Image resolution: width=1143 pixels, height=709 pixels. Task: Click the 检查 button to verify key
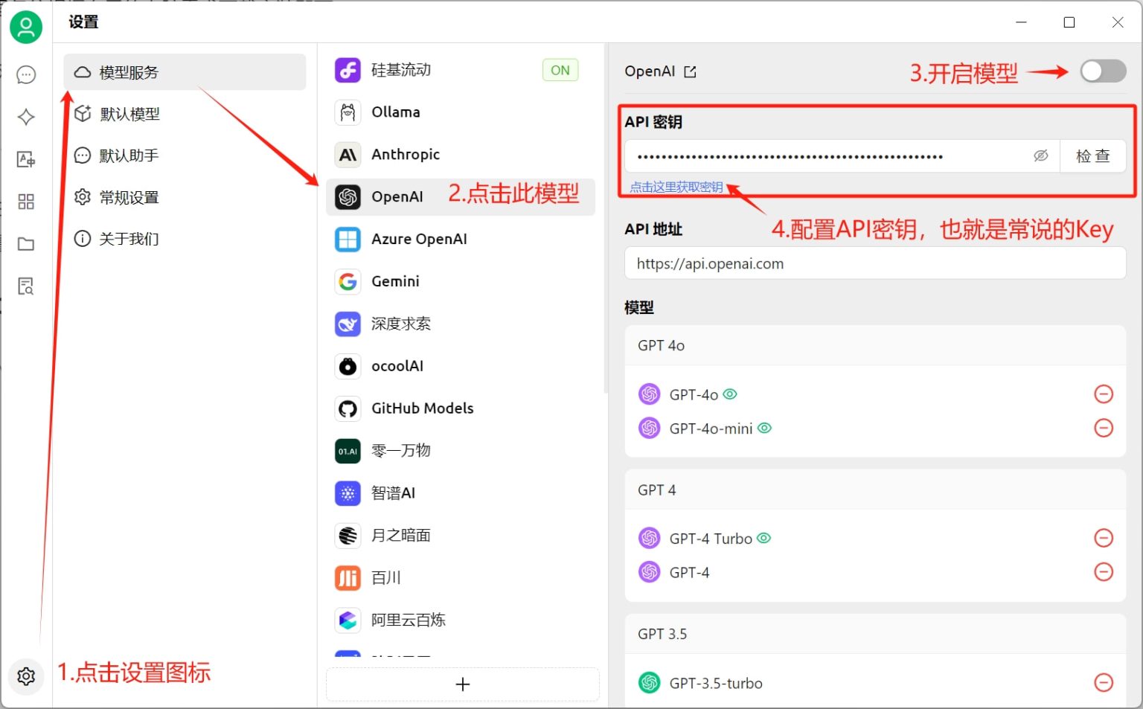(1092, 156)
